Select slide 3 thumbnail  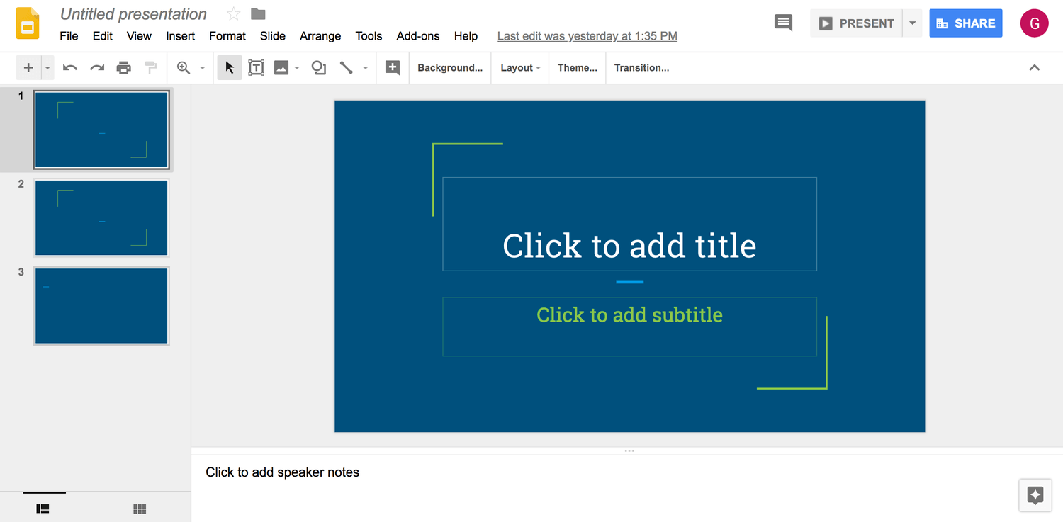pos(101,305)
